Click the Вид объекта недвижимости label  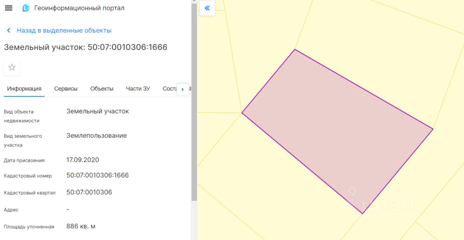coord(22,116)
